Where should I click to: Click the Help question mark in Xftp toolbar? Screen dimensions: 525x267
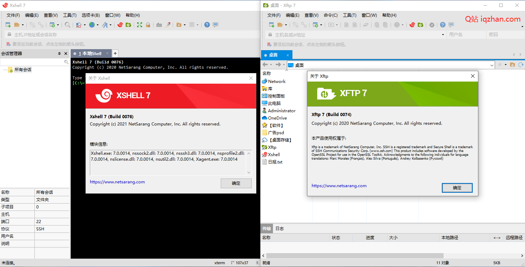tap(442, 25)
